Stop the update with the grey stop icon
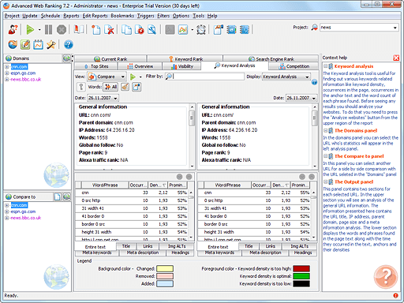This screenshot has width=404, height=303. pos(62,29)
